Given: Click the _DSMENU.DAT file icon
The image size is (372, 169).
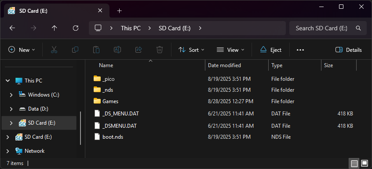Looking at the screenshot, I should (97, 126).
